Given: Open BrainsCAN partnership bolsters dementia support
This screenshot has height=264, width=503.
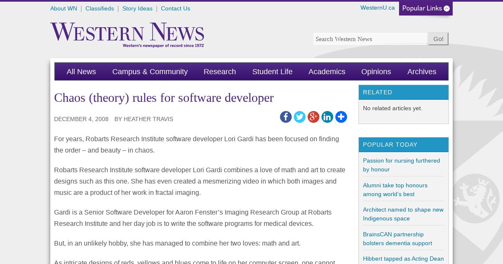Looking at the screenshot, I should [x=397, y=239].
